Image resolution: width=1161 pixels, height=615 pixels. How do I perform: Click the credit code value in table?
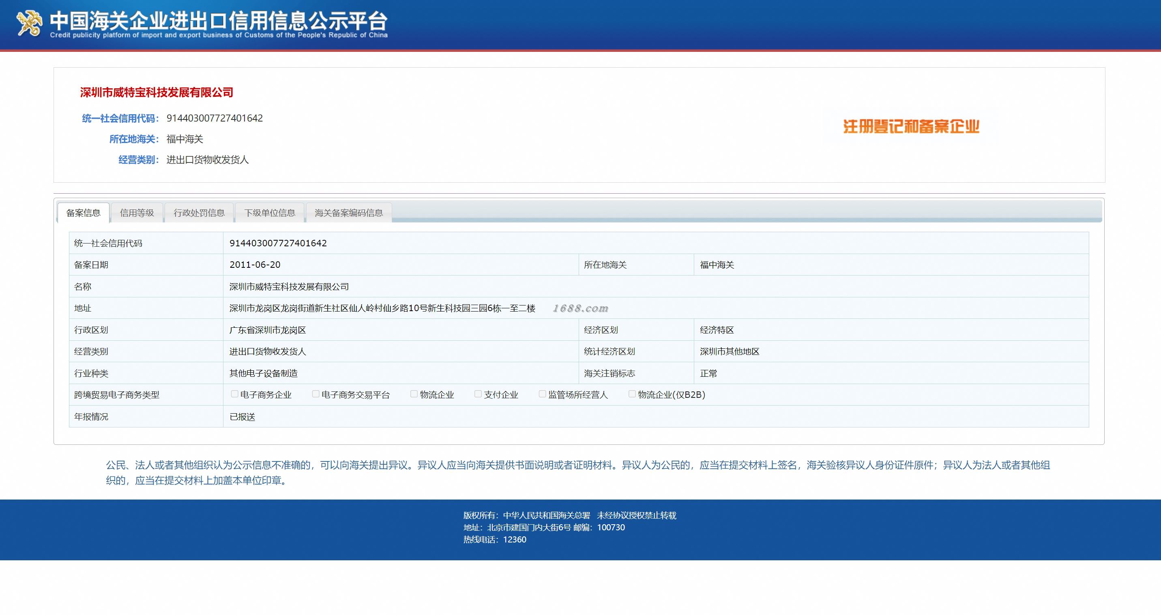278,243
